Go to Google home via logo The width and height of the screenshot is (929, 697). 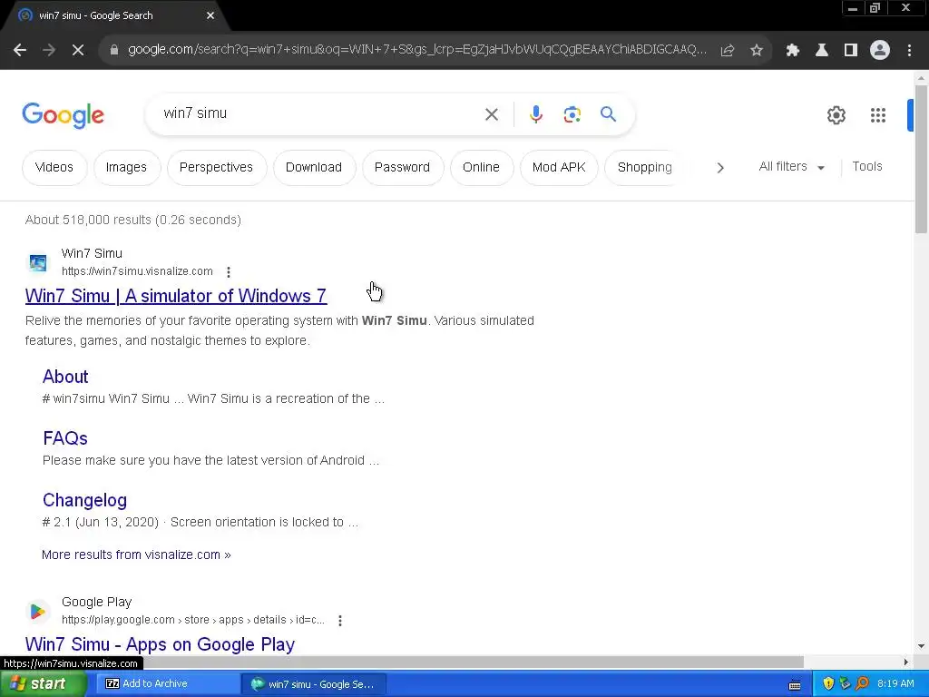[x=64, y=115]
